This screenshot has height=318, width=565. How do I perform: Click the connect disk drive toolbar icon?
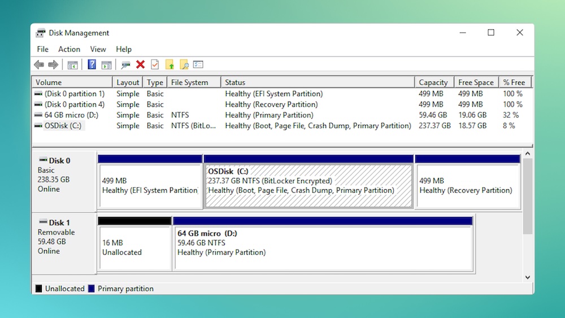[x=125, y=65]
